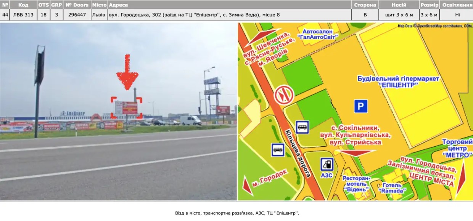Select the city cell Львів
The height and width of the screenshot is (221, 473).
99,15
